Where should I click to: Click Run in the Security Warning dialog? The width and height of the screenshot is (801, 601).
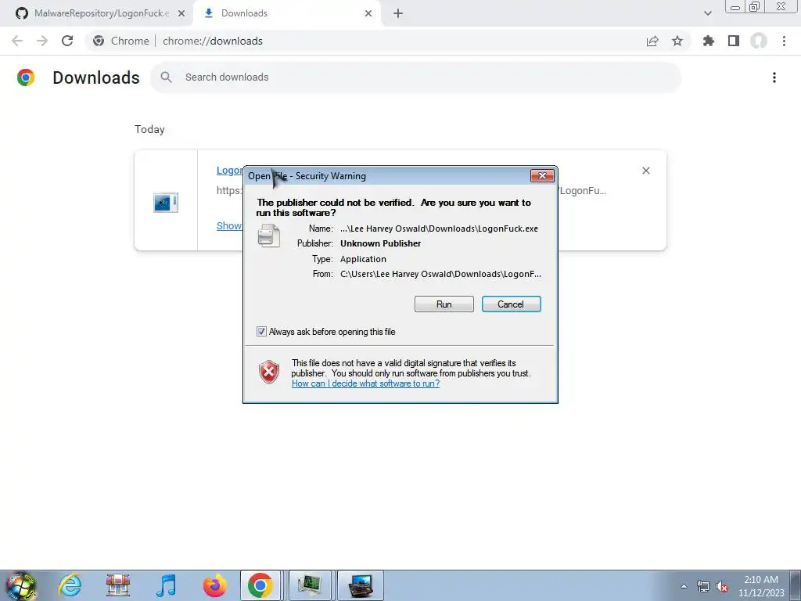pyautogui.click(x=444, y=304)
